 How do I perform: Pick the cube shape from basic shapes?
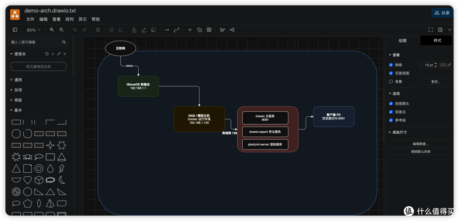click(39, 180)
